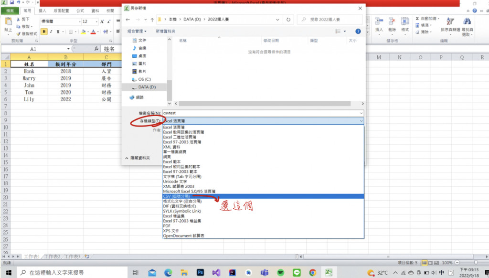The image size is (489, 278).
Task: Click the font color A icon
Action: (93, 32)
